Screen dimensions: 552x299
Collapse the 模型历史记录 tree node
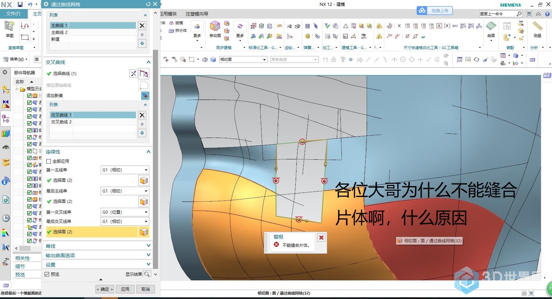click(x=17, y=89)
